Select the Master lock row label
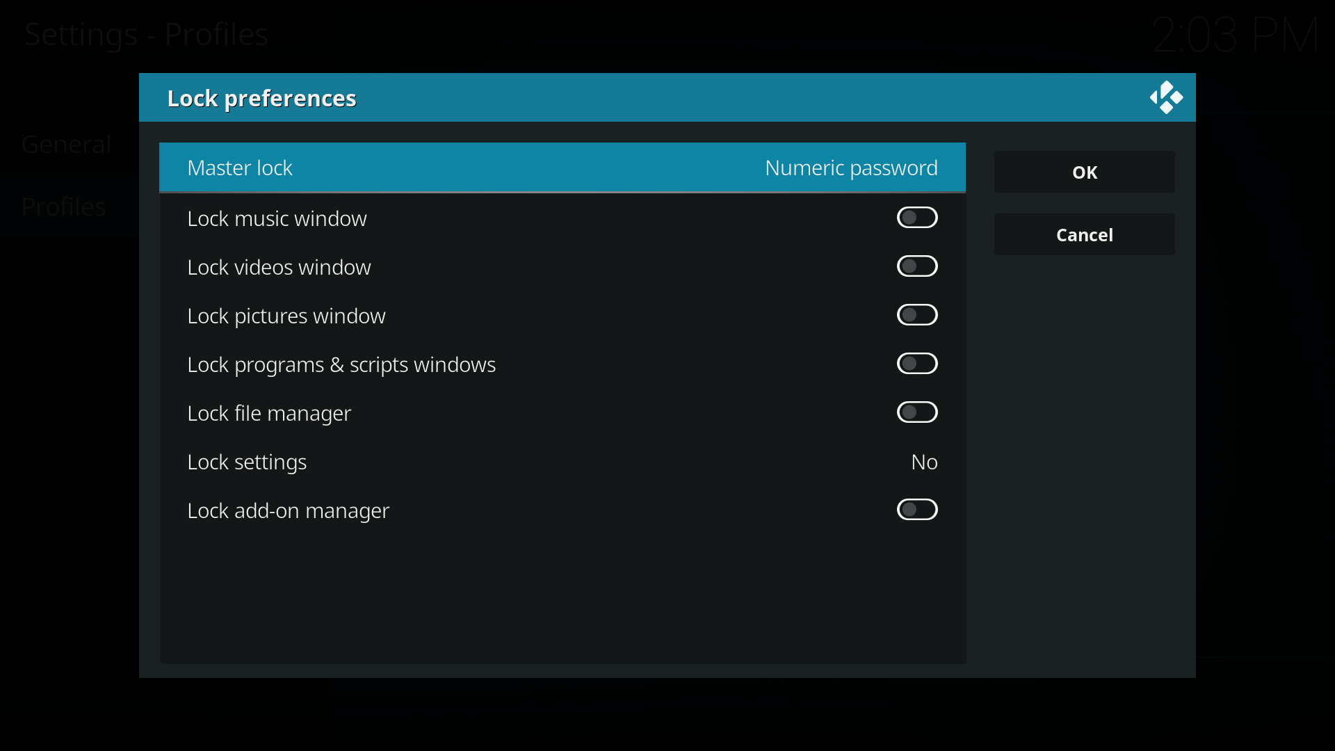The width and height of the screenshot is (1335, 751). coord(240,168)
